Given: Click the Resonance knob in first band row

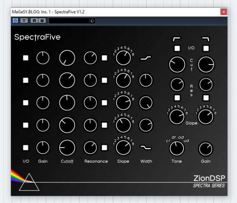Looking at the screenshot, I should pos(90,58).
